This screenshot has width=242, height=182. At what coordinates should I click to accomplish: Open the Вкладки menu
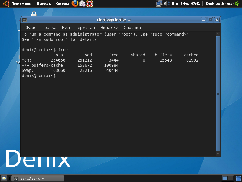109,28
